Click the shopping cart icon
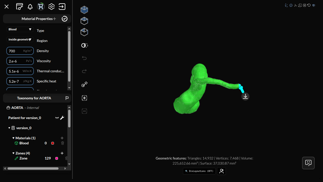 tap(41, 7)
